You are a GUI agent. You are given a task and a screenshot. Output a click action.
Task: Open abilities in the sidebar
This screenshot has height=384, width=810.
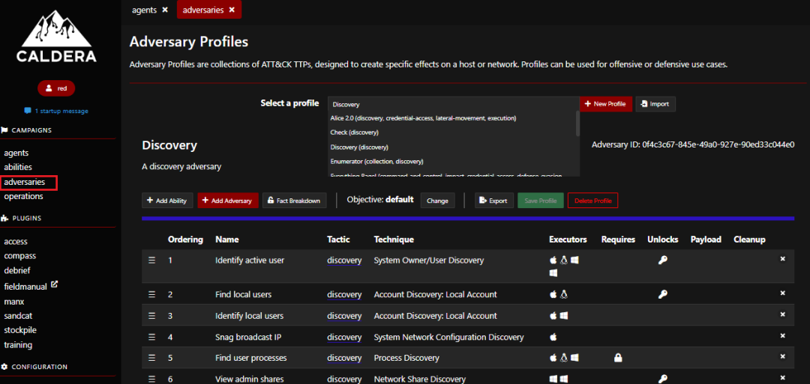18,167
